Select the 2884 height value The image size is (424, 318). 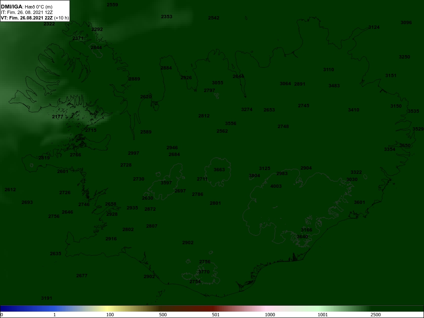point(166,68)
